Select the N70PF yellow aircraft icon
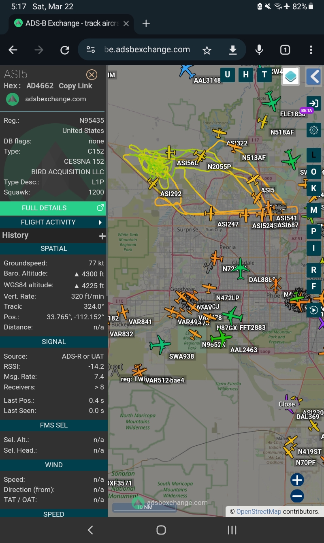Viewport: 324px width, 543px height. point(289,451)
